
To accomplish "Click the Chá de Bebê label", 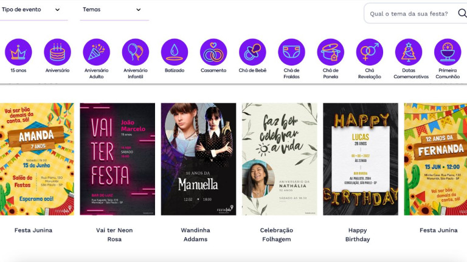I will [252, 70].
